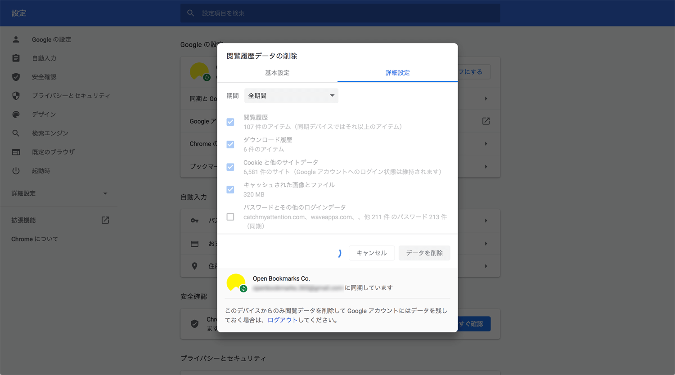The height and width of the screenshot is (375, 675).
Task: Click the プライバシーとセキュリティ shield icon
Action: click(16, 96)
